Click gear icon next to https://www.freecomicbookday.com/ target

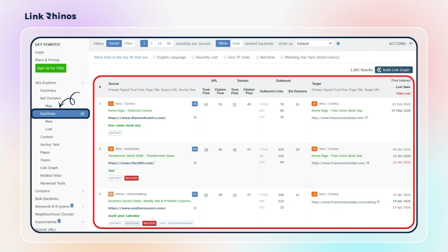[x=368, y=163]
